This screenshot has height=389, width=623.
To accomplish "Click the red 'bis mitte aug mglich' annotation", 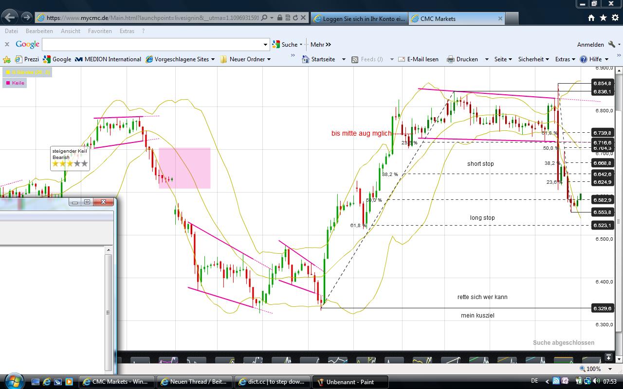I will coord(361,133).
